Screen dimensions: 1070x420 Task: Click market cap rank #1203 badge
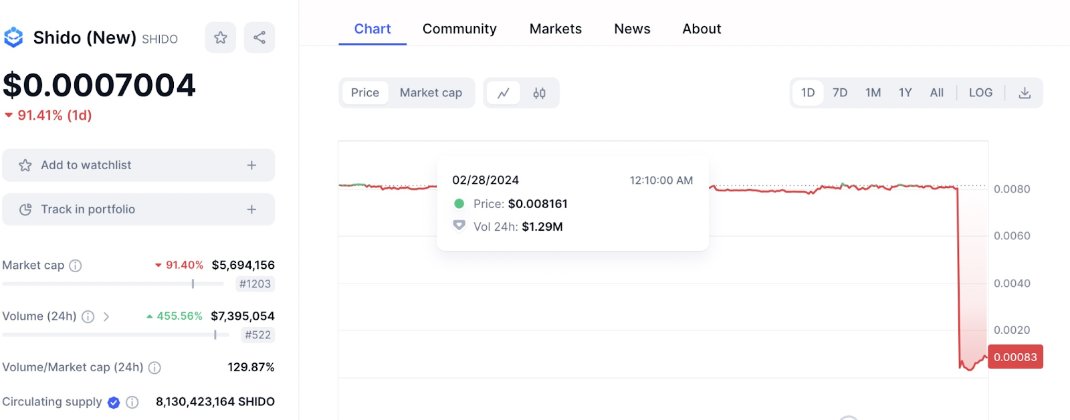[x=255, y=284]
